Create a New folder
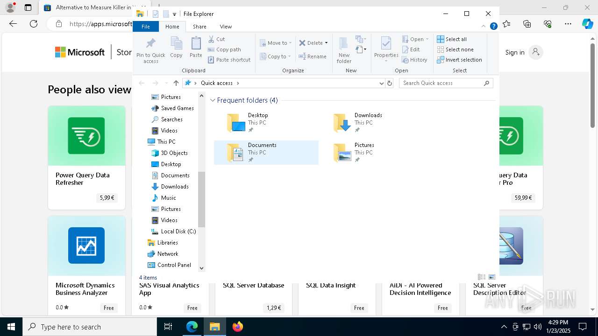This screenshot has height=336, width=598. [x=344, y=50]
